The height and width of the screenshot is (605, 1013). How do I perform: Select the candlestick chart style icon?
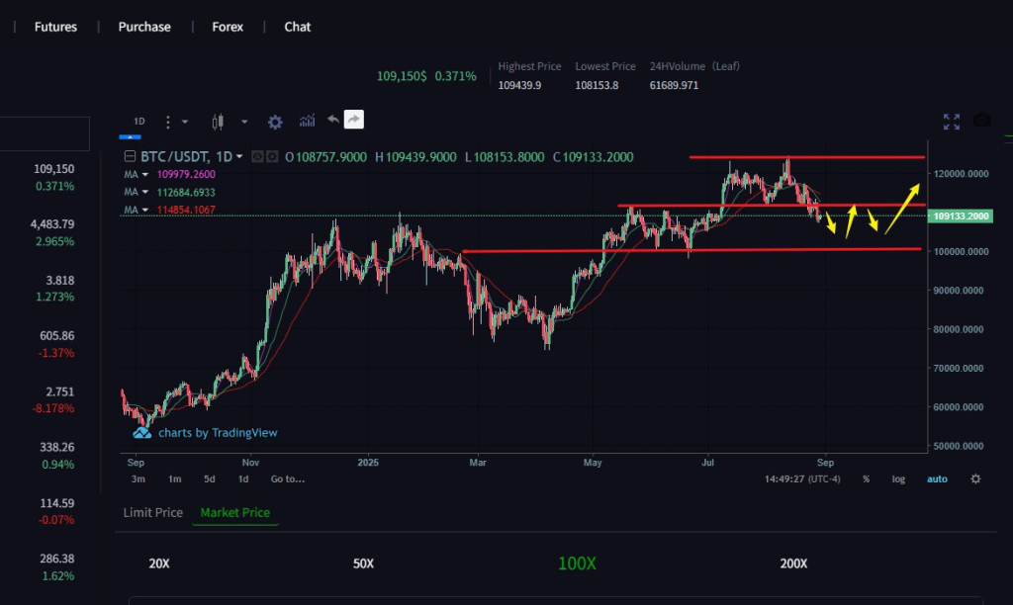point(218,122)
